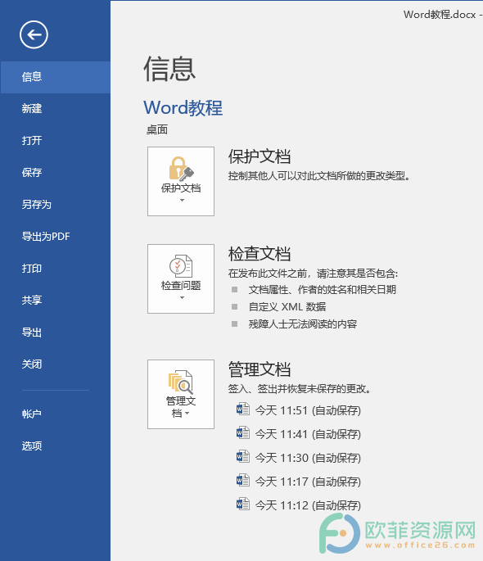Click text 文档属性、作者的姓名和相关日期

(322, 289)
